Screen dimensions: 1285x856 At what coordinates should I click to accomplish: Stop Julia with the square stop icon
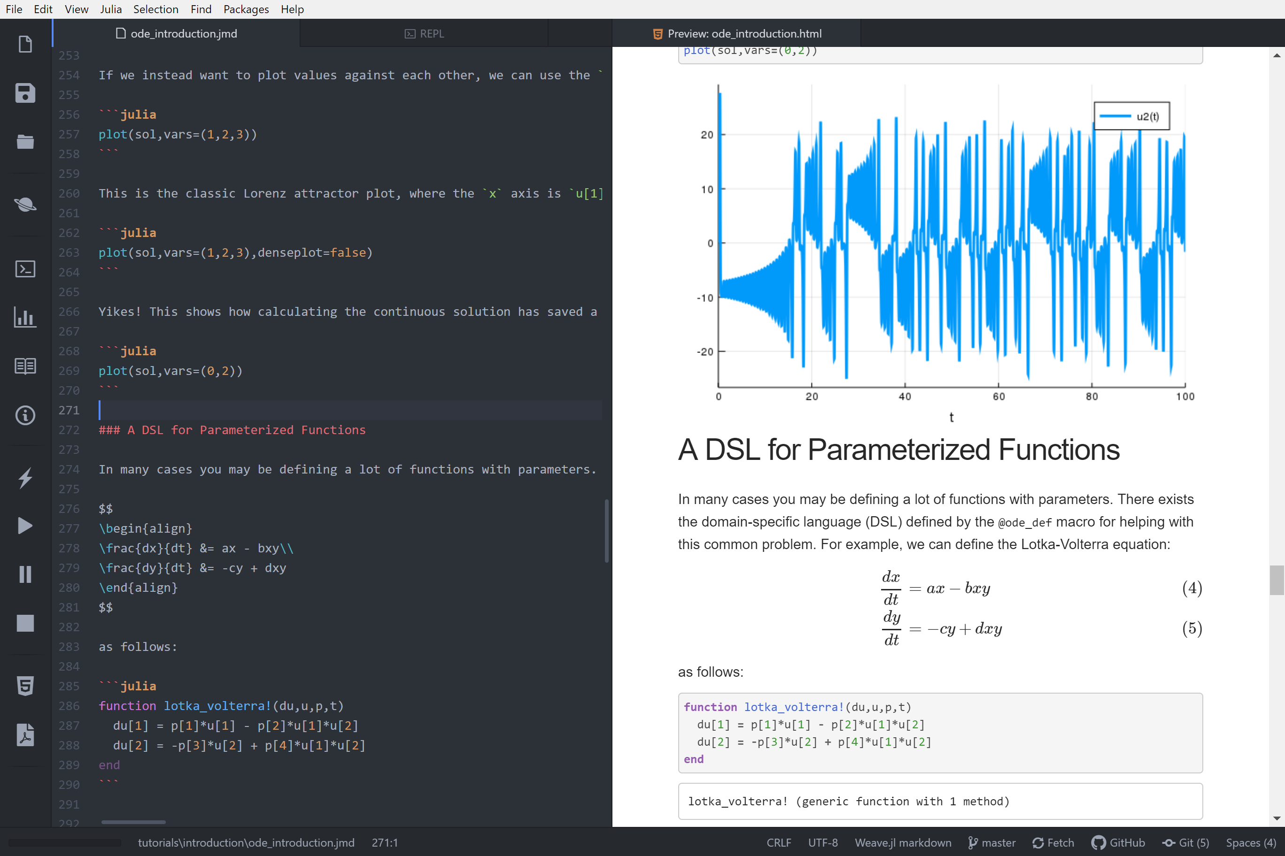[x=25, y=623]
